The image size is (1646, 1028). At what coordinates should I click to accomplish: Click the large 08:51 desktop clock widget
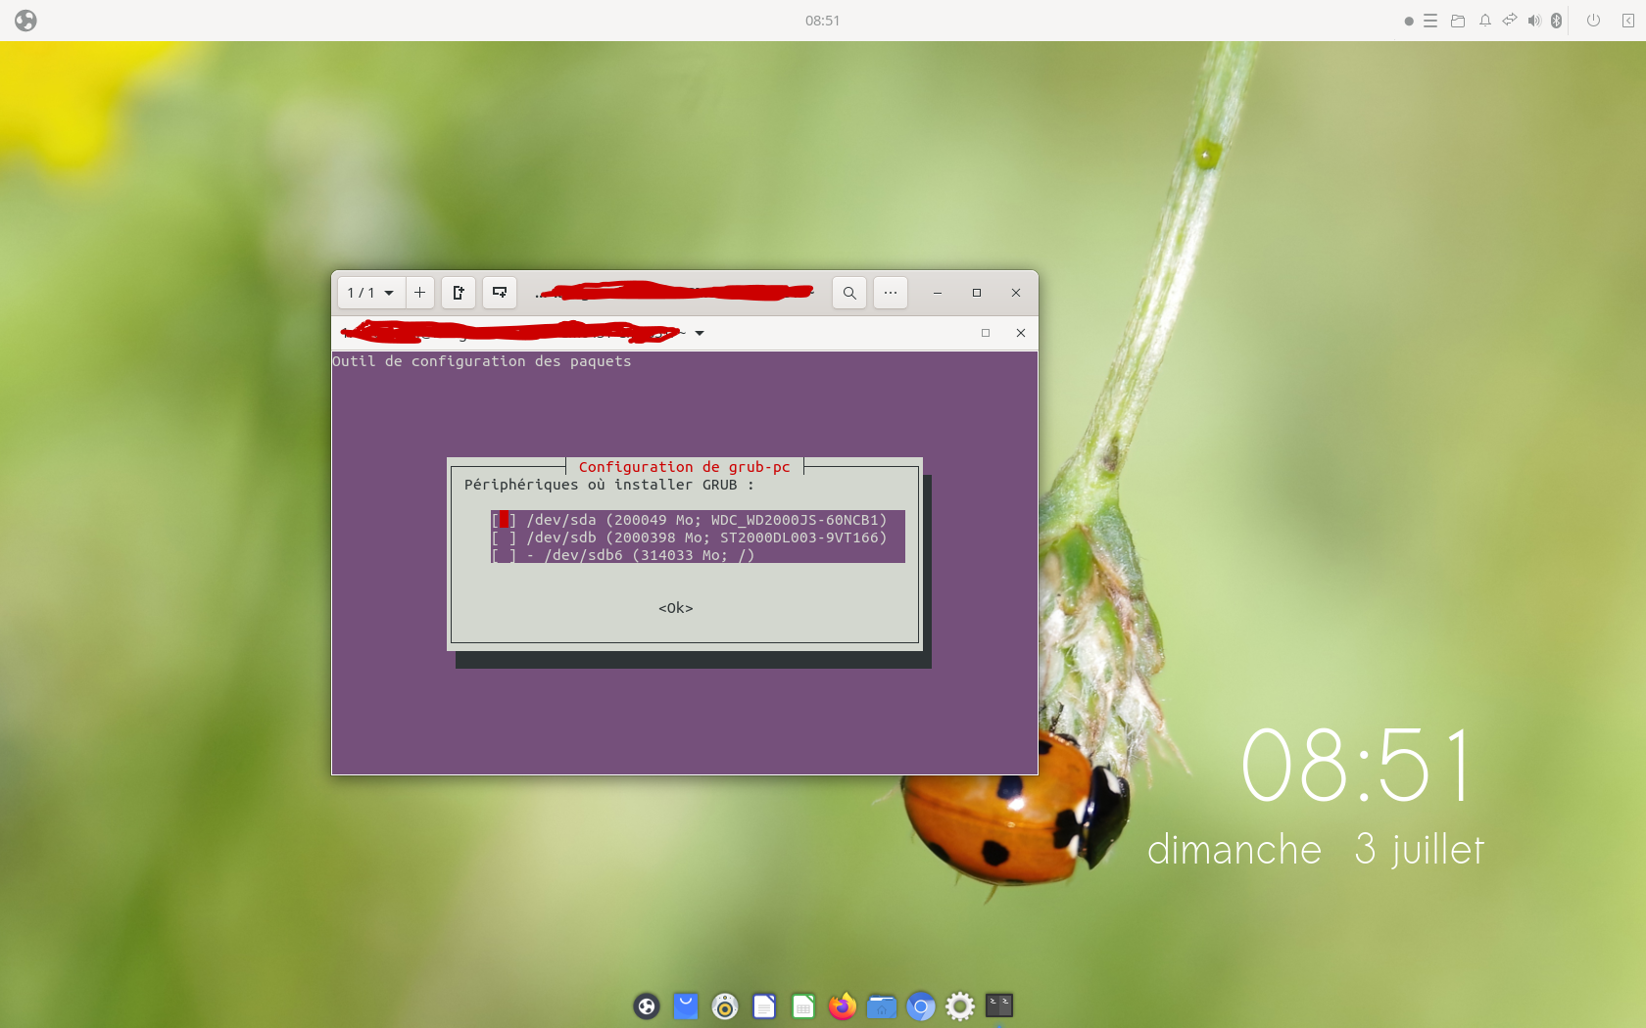pos(1357,766)
